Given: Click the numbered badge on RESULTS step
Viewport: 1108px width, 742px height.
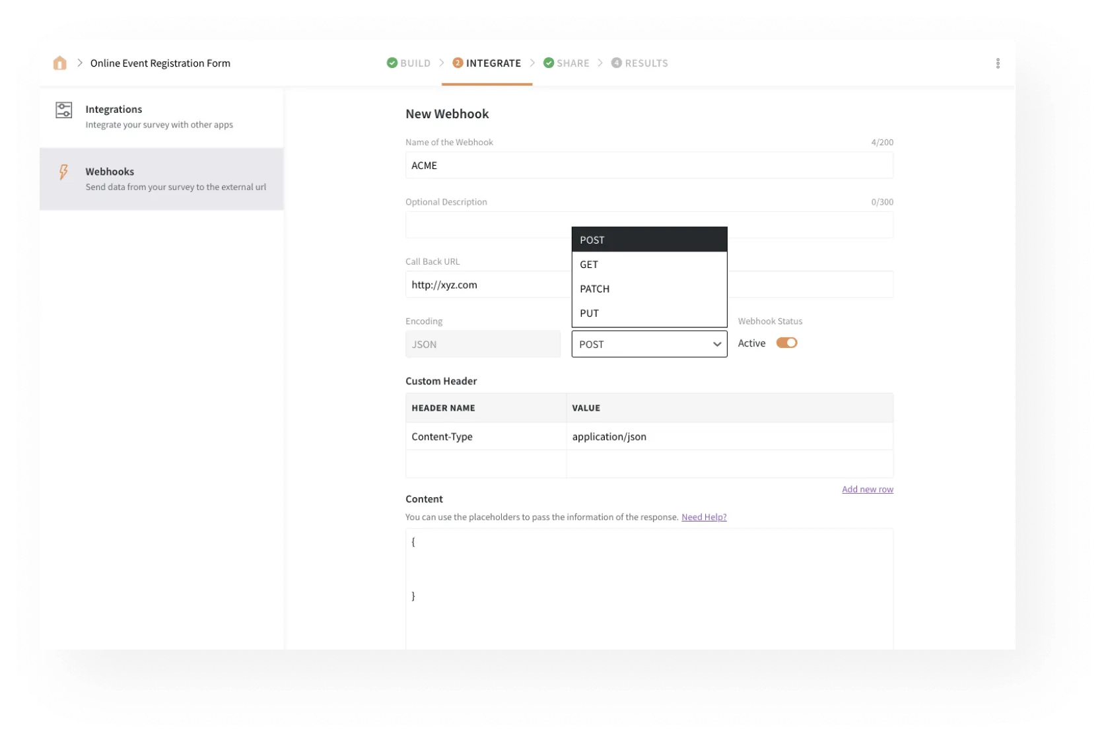Looking at the screenshot, I should tap(616, 63).
